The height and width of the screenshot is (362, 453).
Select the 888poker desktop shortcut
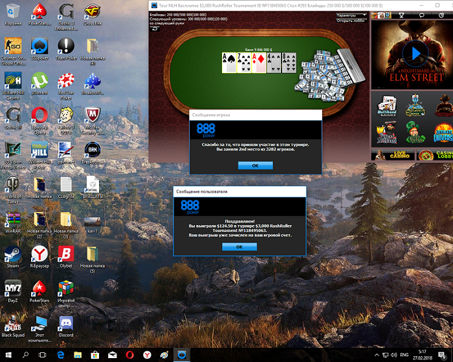coord(39,49)
